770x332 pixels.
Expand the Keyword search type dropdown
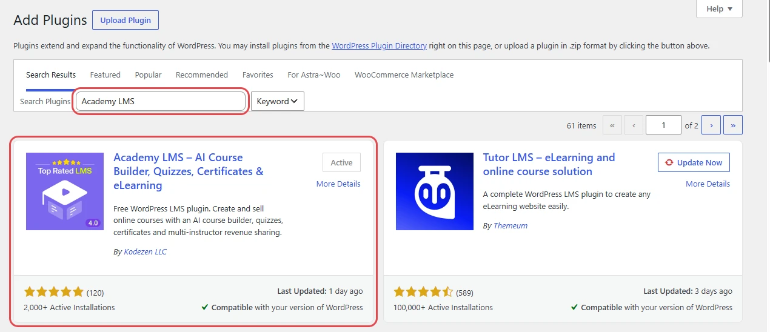[278, 101]
